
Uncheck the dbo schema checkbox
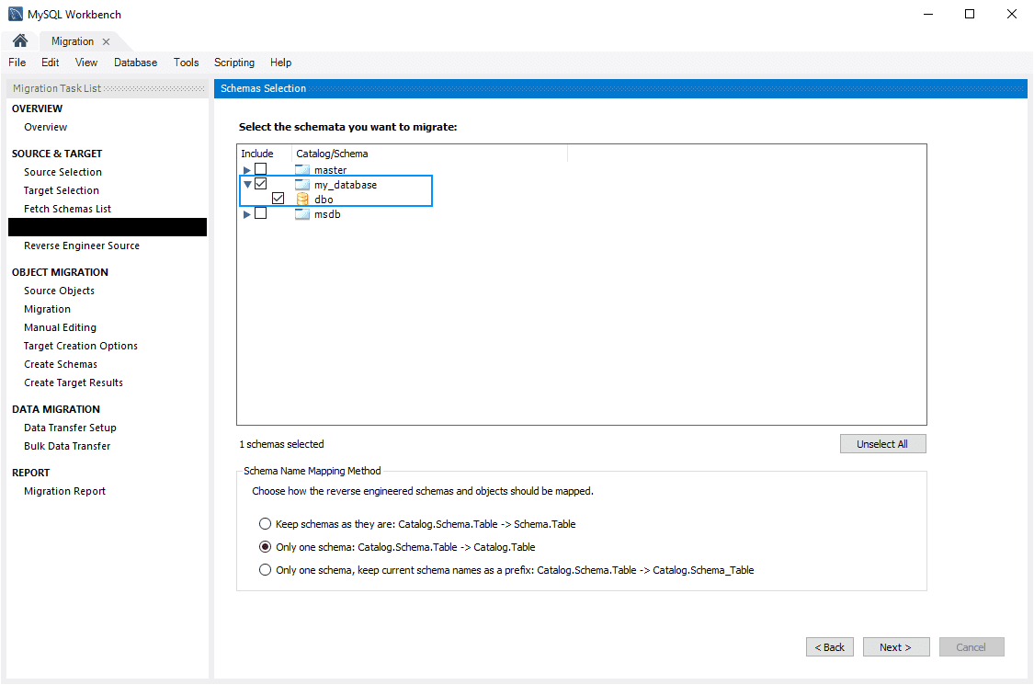pyautogui.click(x=278, y=200)
